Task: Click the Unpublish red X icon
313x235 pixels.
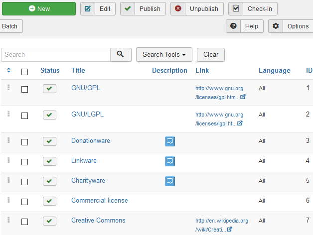Action: [x=178, y=9]
